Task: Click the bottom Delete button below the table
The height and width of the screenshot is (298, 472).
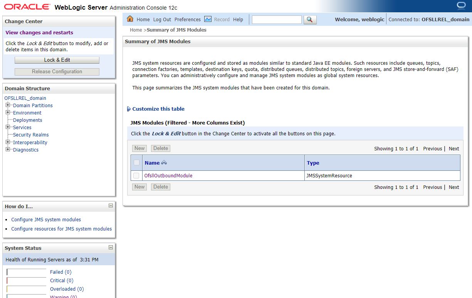Action: tap(161, 187)
